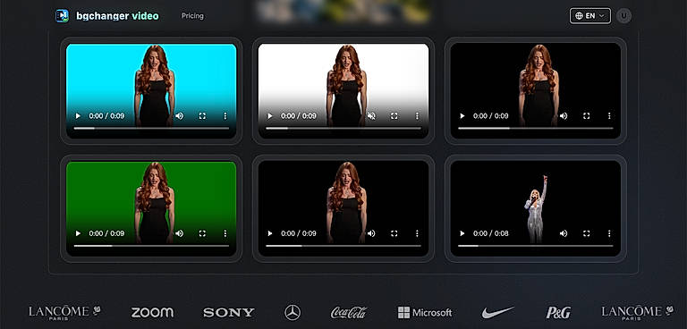Image resolution: width=687 pixels, height=329 pixels.
Task: Mute the silver-outfit singer video
Action: pos(564,233)
